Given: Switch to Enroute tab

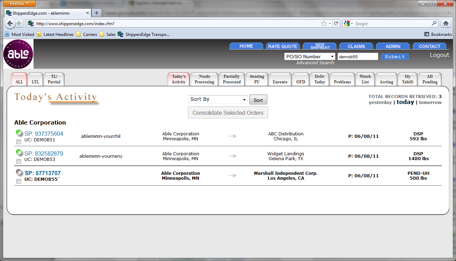Looking at the screenshot, I should pyautogui.click(x=280, y=79).
